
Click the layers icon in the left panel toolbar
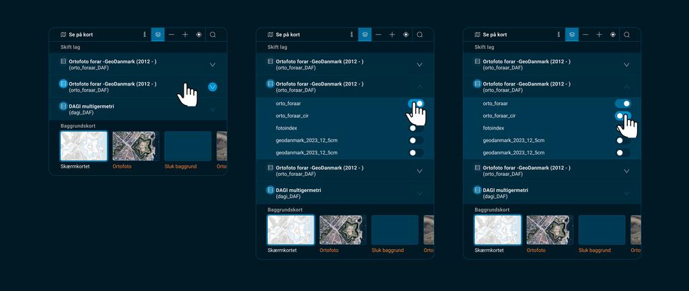[x=157, y=34]
